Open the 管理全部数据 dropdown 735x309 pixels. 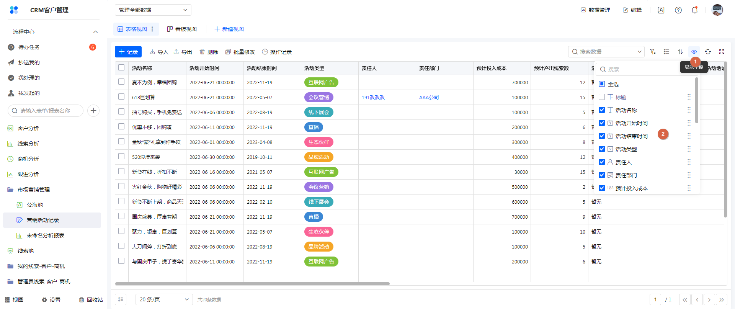pyautogui.click(x=153, y=10)
